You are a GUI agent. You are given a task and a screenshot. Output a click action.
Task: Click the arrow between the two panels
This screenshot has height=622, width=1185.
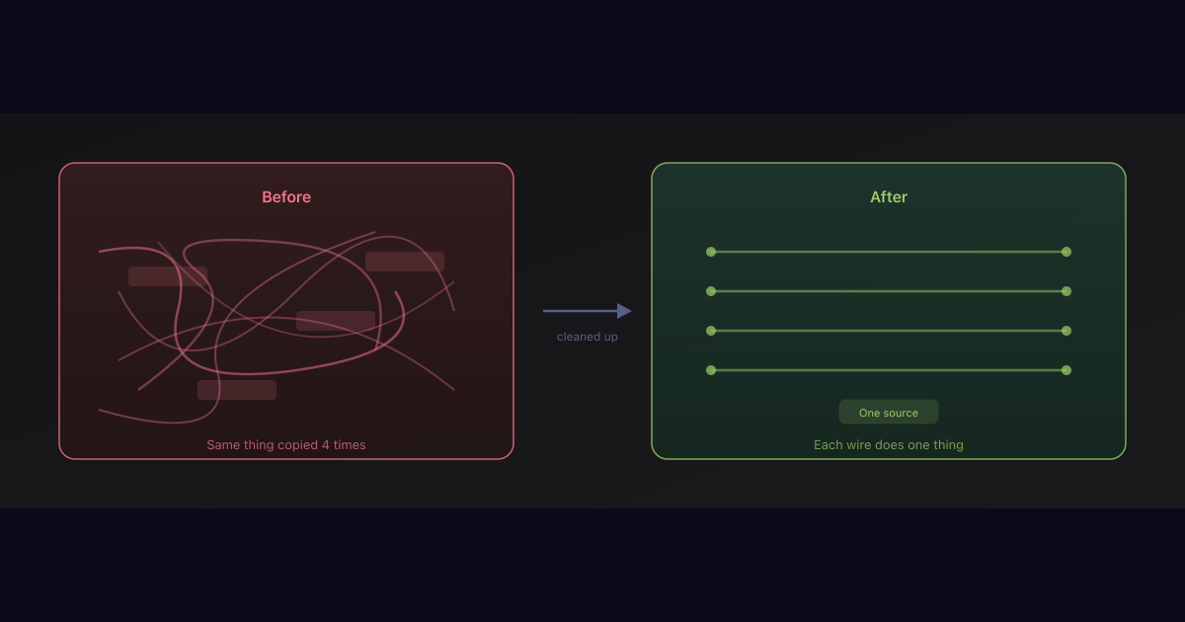pyautogui.click(x=587, y=311)
